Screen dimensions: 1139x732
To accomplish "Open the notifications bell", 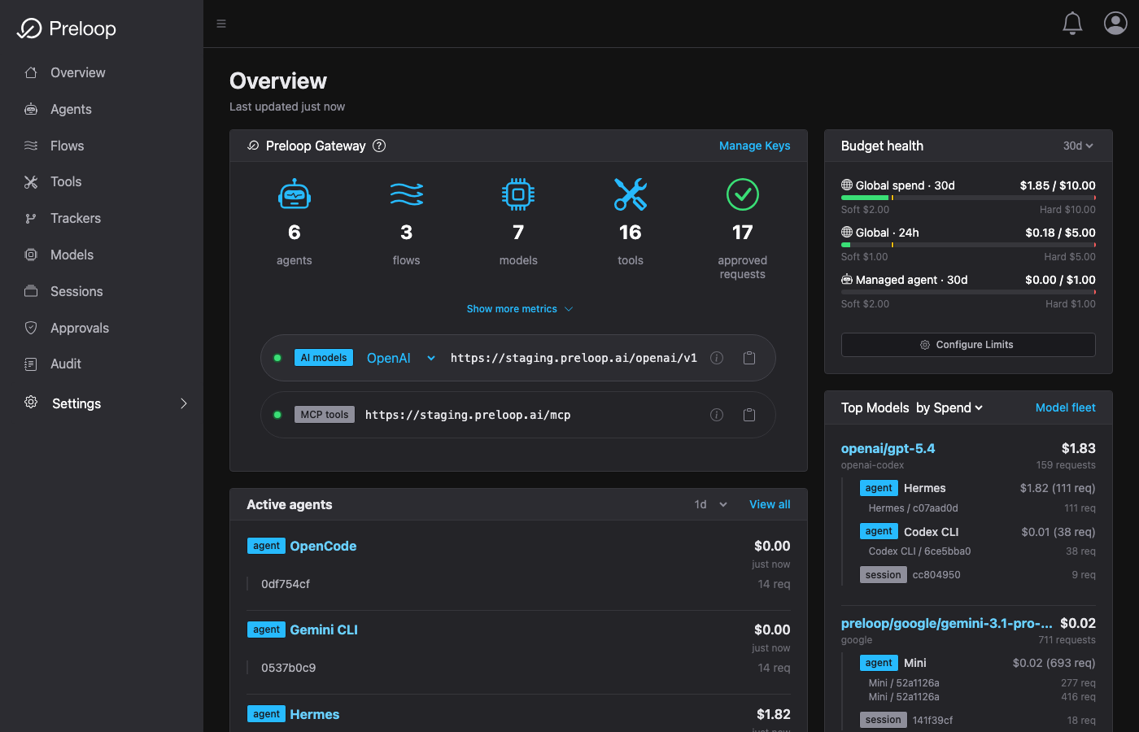I will 1072,24.
